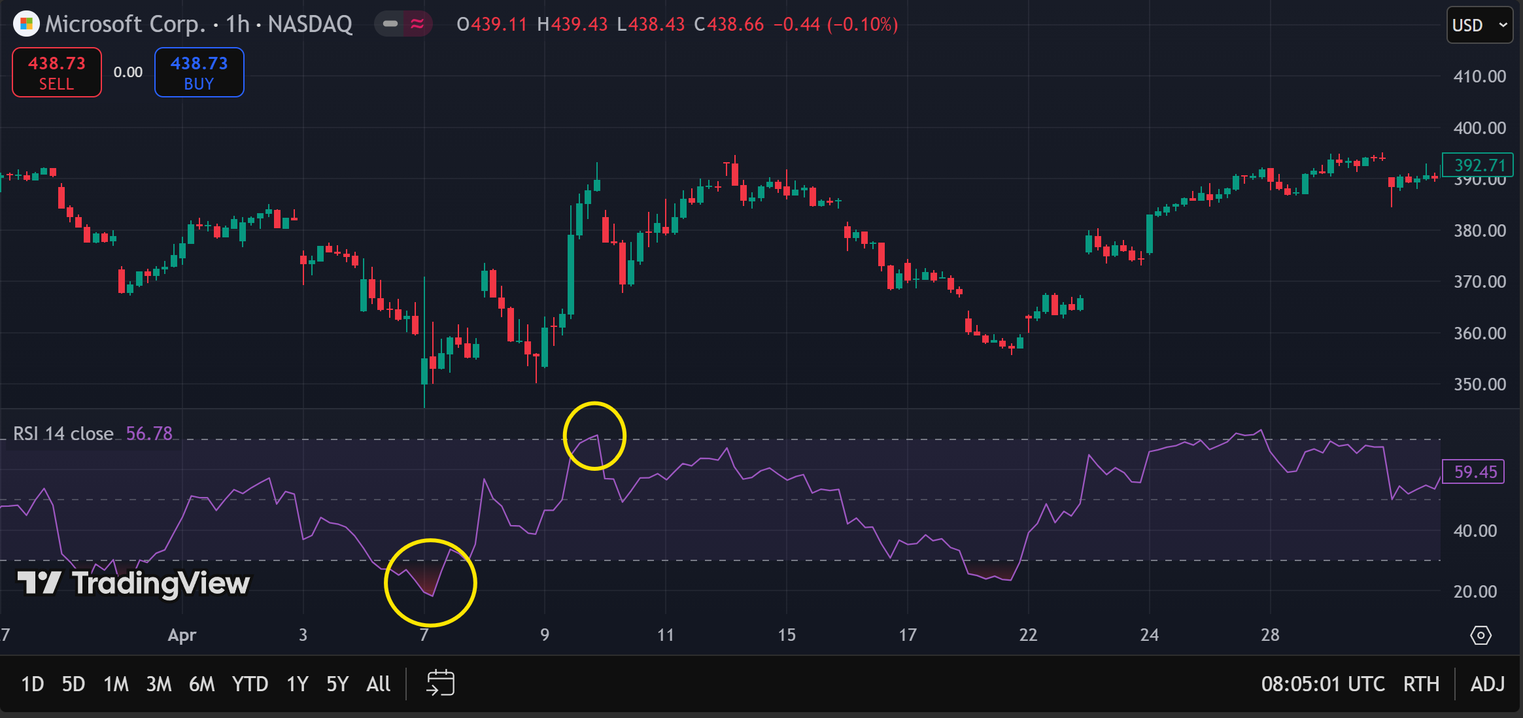The height and width of the screenshot is (718, 1523).
Task: Open the go-to-date calendar icon
Action: click(440, 683)
